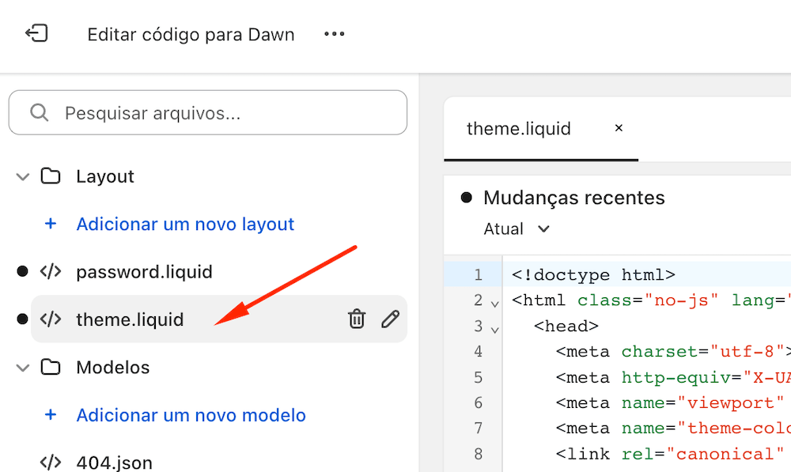Click the plus icon beside novo modelo
791x472 pixels.
pyautogui.click(x=51, y=414)
